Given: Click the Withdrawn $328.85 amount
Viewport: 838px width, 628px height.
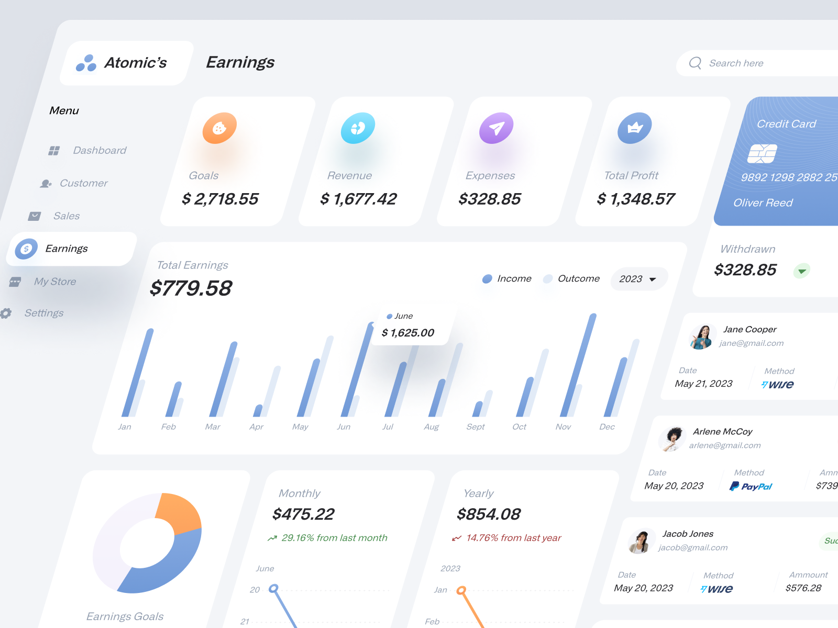Looking at the screenshot, I should click(x=745, y=270).
